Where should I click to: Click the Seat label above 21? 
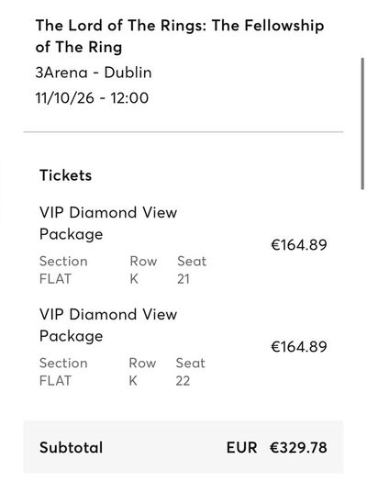point(192,262)
